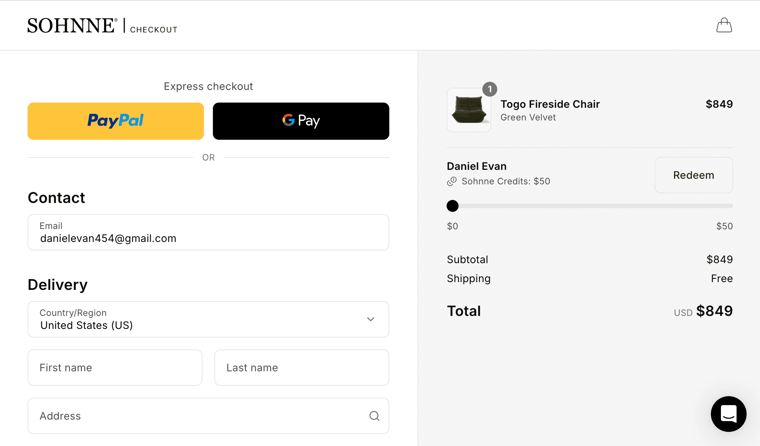Click the SOHNNE logo

pyautogui.click(x=72, y=26)
